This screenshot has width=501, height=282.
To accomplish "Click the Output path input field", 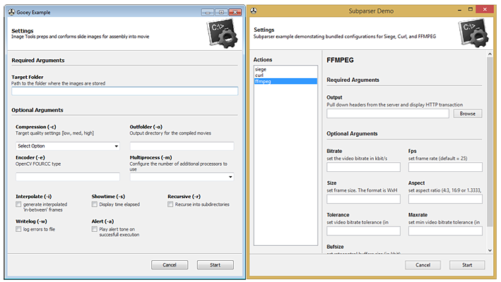I will pos(387,114).
